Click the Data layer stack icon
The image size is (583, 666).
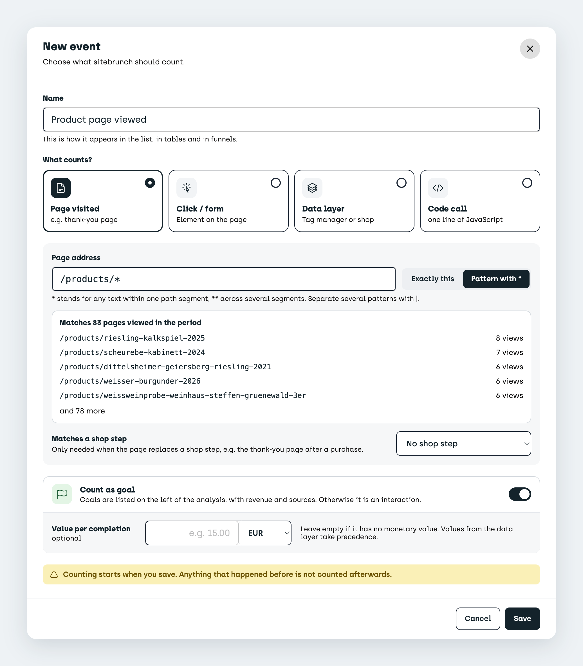pos(312,188)
